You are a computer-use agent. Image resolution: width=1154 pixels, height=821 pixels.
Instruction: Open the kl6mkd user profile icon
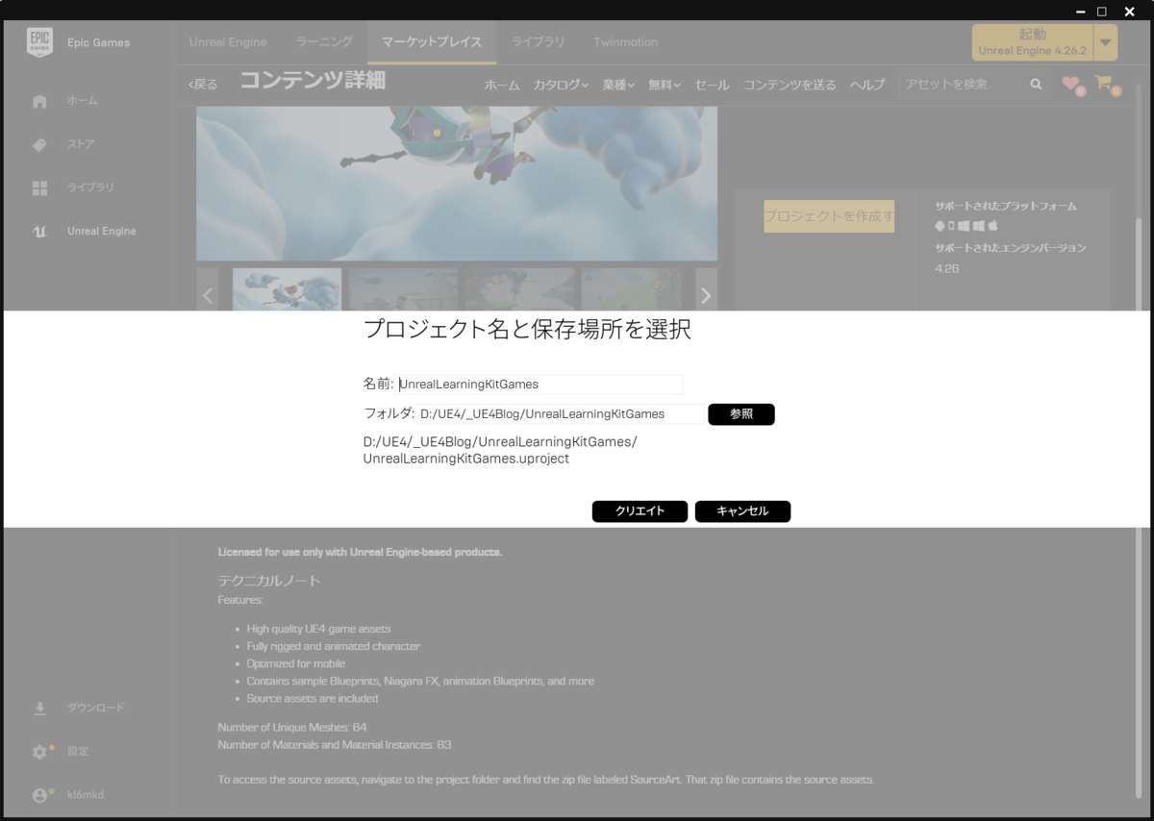tap(39, 796)
